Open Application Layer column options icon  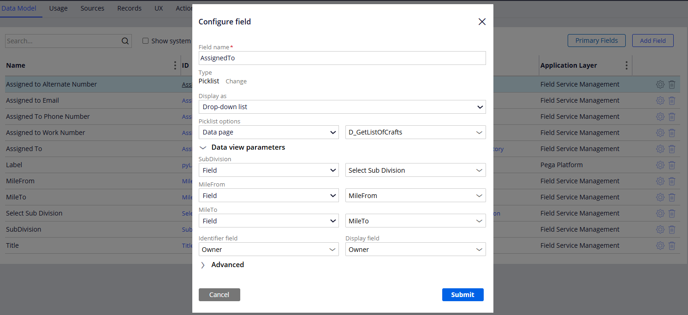[x=626, y=65]
